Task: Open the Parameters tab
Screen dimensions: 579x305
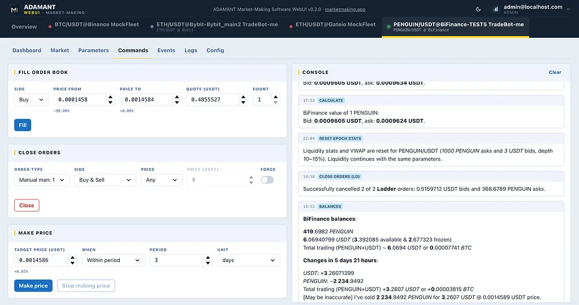Action: [93, 50]
